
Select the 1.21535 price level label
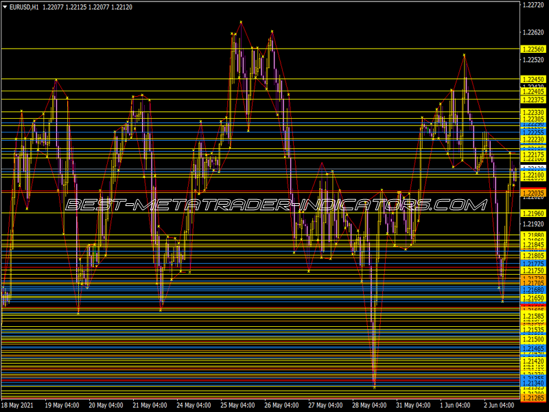[533, 330]
